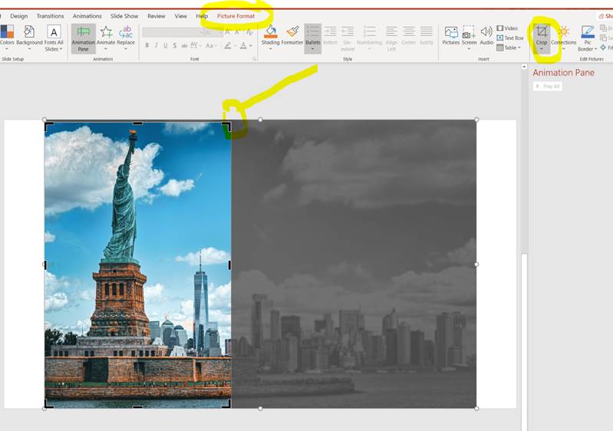This screenshot has width=613, height=431.
Task: Click the Animate star icon
Action: click(106, 34)
